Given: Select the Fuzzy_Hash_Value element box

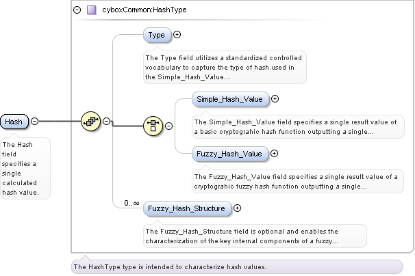Looking at the screenshot, I should (x=229, y=154).
